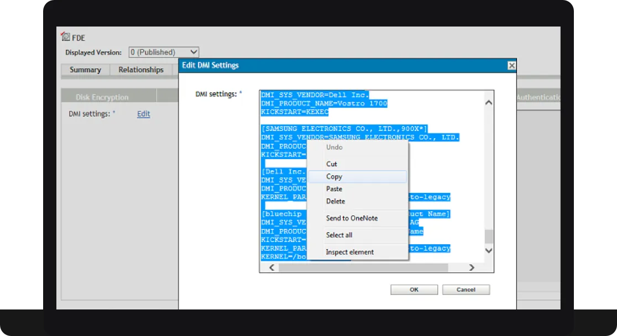This screenshot has width=617, height=336.
Task: Choose Copy from the context menu
Action: (334, 176)
